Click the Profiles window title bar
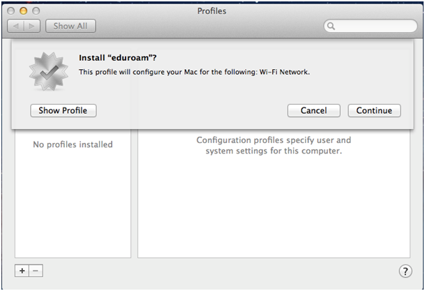The width and height of the screenshot is (425, 291). [212, 11]
